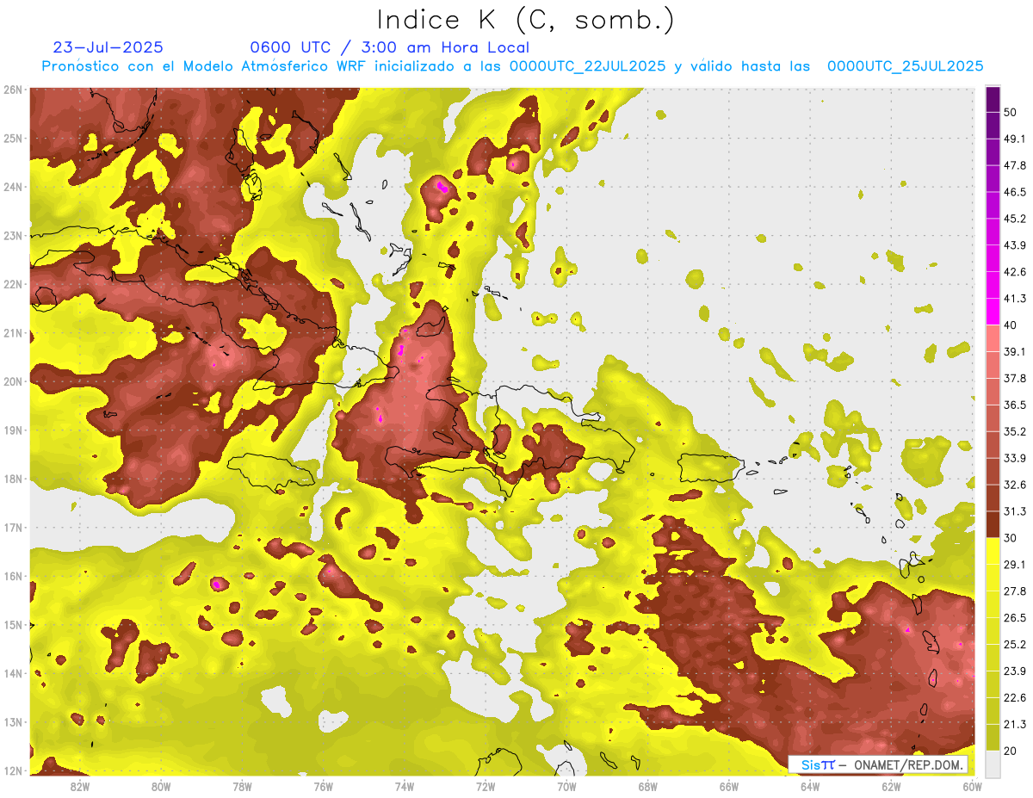This screenshot has width=1033, height=798.
Task: Click the Jamaica island outline on the map
Action: tap(272, 472)
